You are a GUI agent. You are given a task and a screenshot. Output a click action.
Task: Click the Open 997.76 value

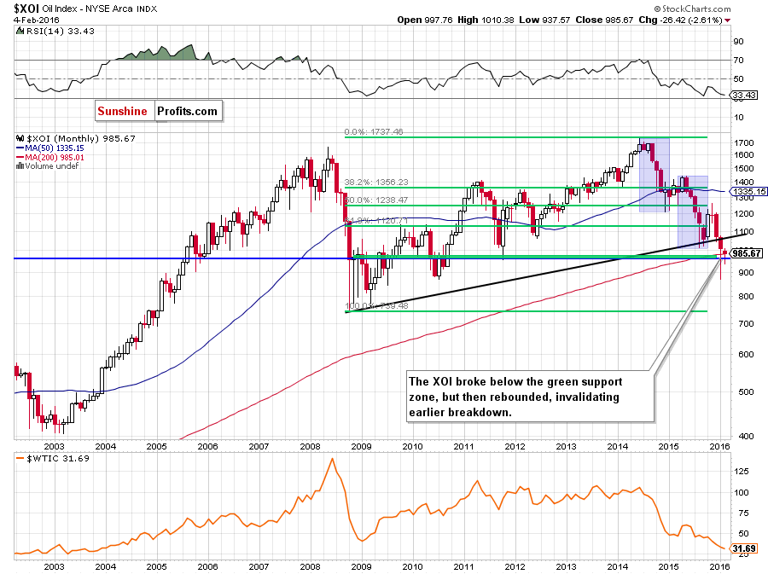tap(424, 20)
